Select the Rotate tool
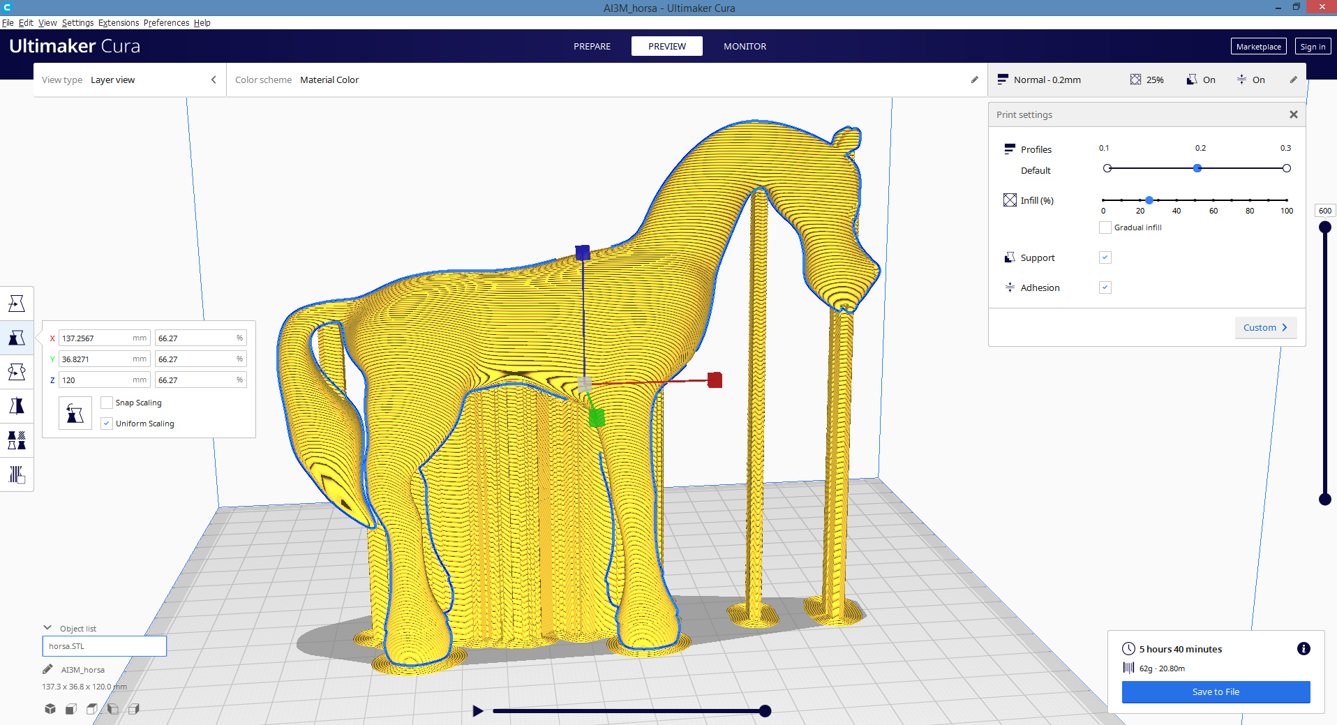The image size is (1337, 725). 17,372
